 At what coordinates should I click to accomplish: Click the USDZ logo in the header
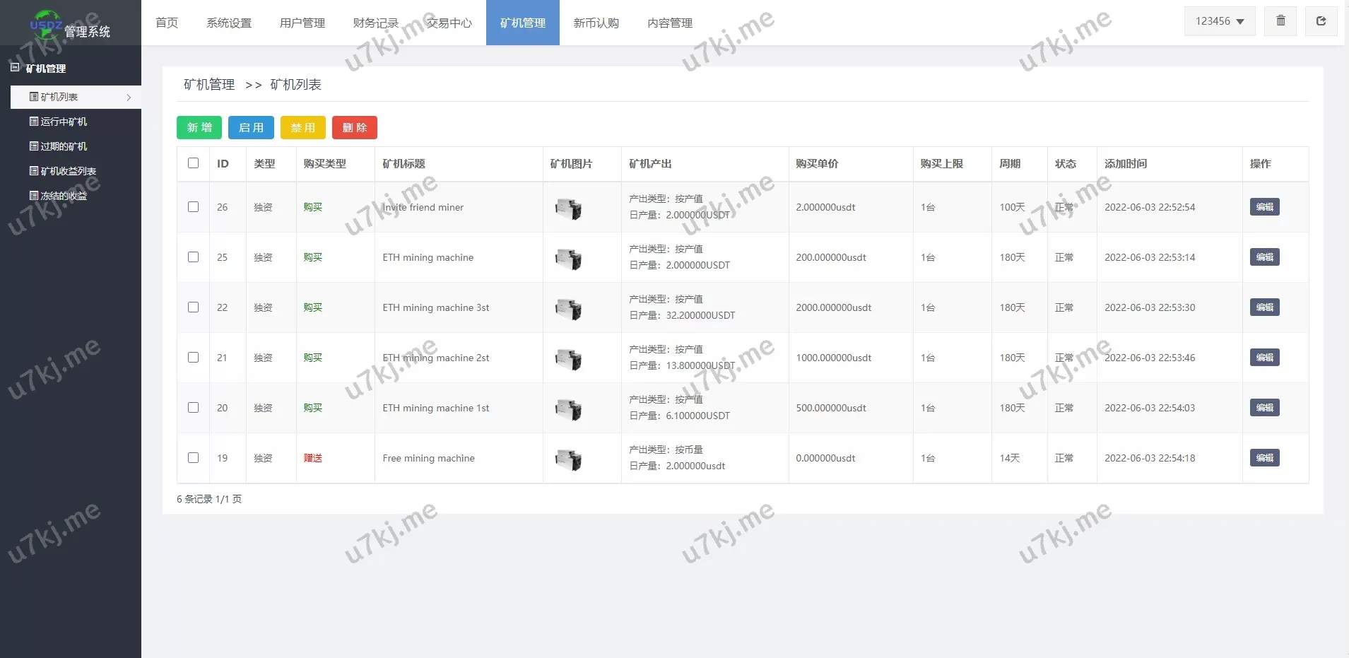pyautogui.click(x=45, y=23)
